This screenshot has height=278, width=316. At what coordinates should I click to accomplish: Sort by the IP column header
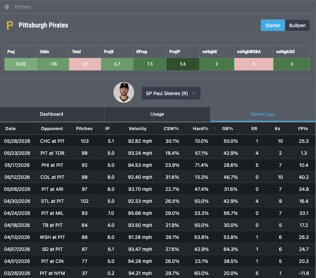pos(107,129)
